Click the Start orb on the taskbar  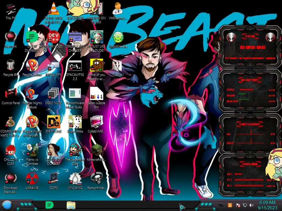pos(7,205)
